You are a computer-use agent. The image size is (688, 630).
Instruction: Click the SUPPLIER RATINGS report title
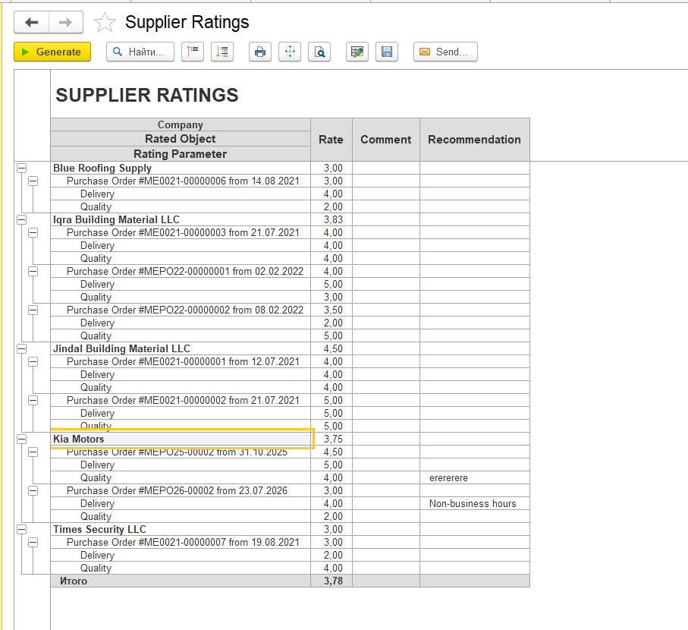[147, 96]
